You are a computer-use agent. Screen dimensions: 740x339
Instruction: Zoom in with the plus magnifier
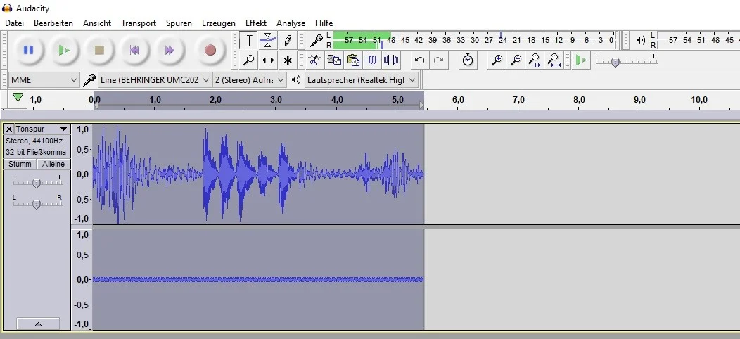[x=497, y=60]
